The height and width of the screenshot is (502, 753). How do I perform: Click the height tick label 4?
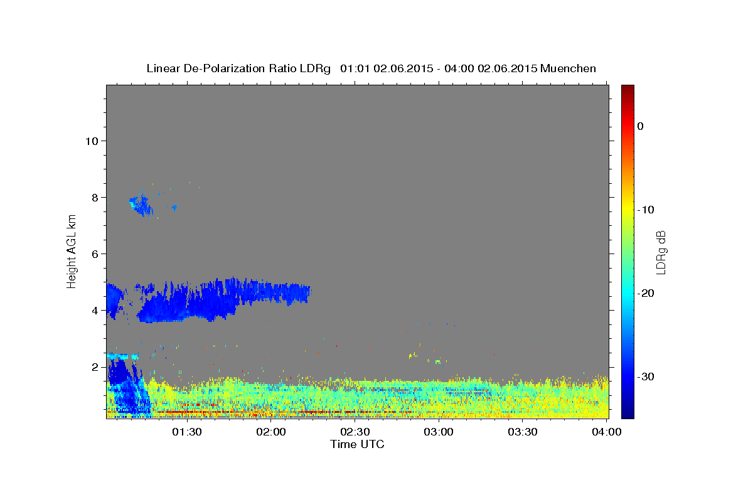click(x=95, y=310)
